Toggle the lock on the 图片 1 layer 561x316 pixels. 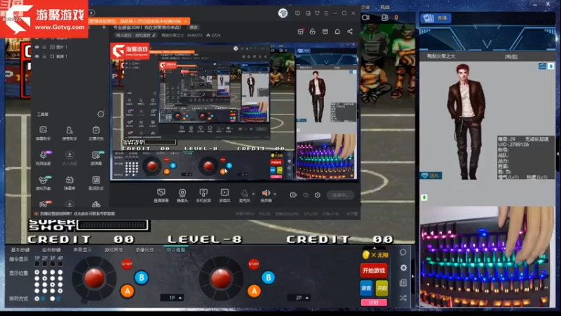click(44, 47)
